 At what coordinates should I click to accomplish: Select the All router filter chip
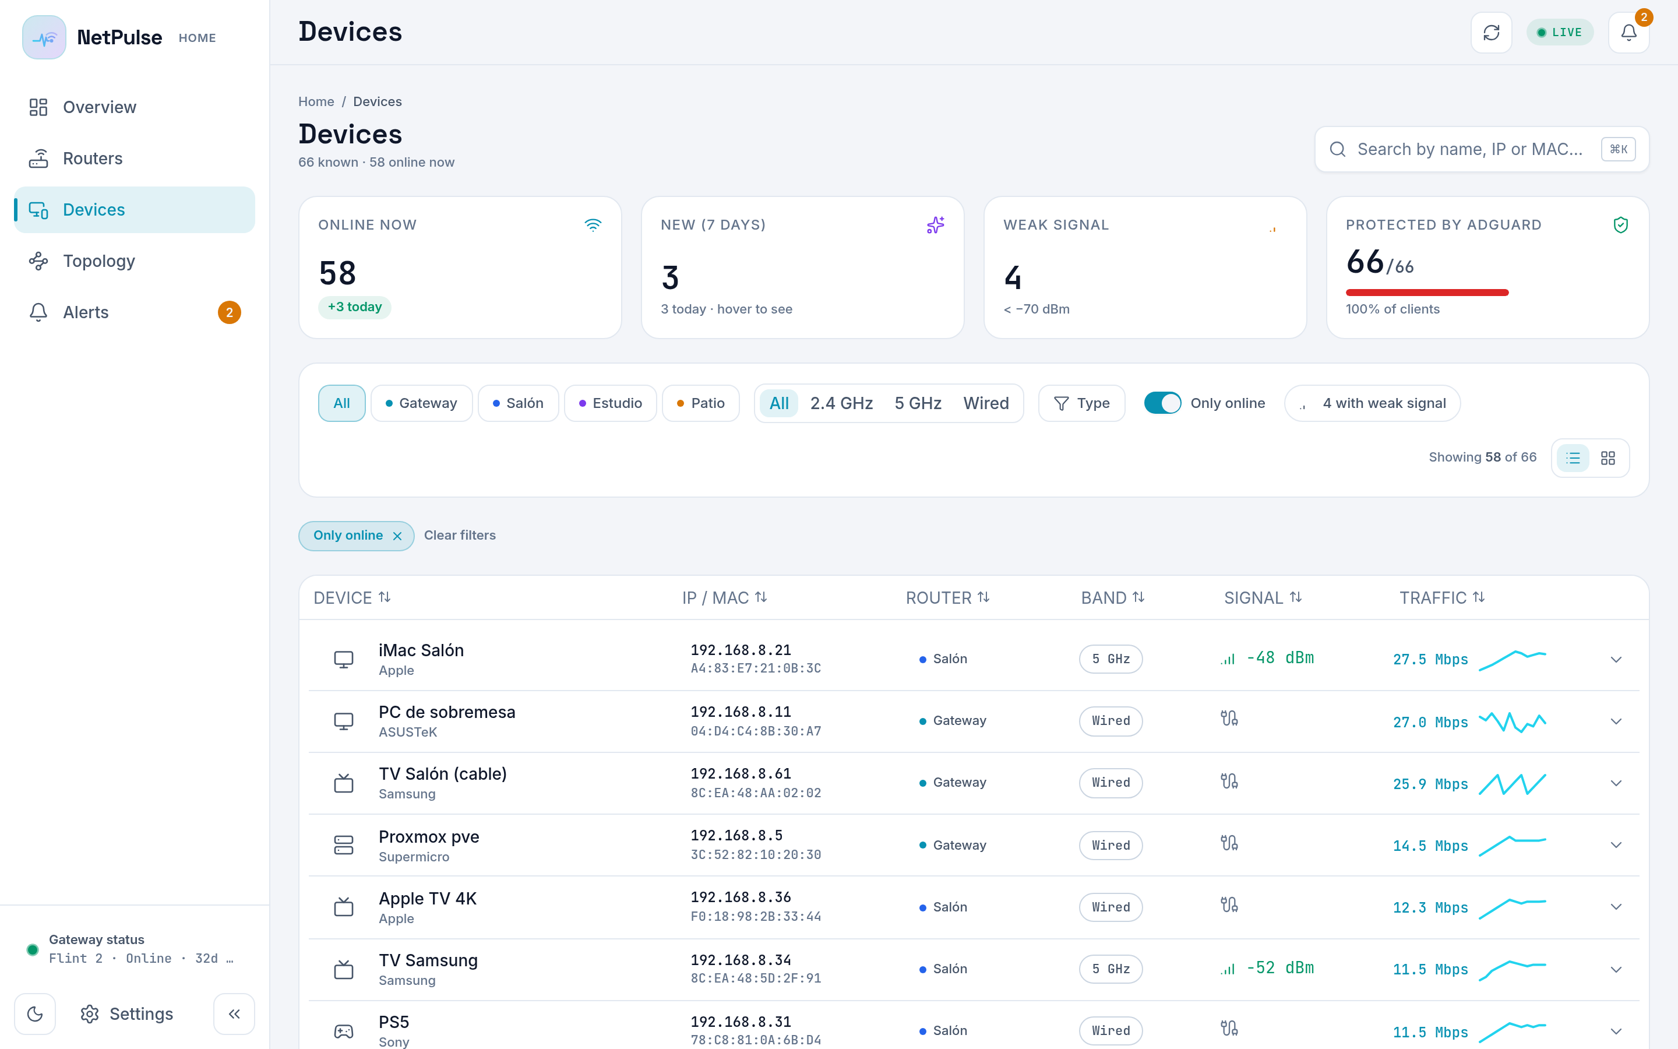tap(342, 403)
